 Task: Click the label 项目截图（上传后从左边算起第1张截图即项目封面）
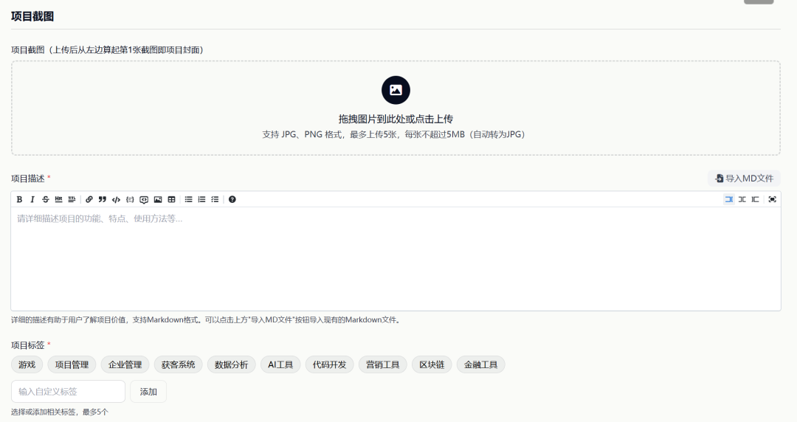[x=107, y=50]
